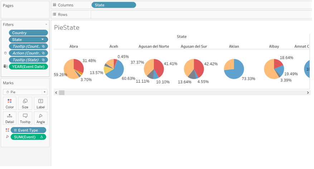Expand the Event Type pill hierarchy

15,130
